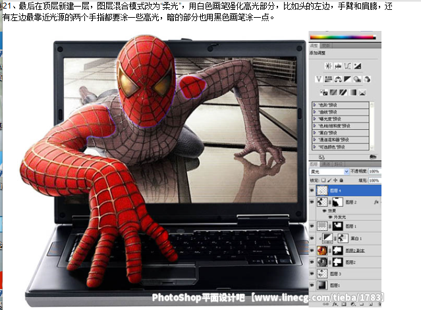Viewport: 421px width, 310px height.
Task: Expand the 可选颜色 预设 presets
Action: pos(315,147)
